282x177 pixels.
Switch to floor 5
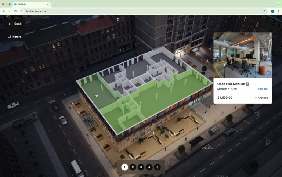[x=158, y=167]
